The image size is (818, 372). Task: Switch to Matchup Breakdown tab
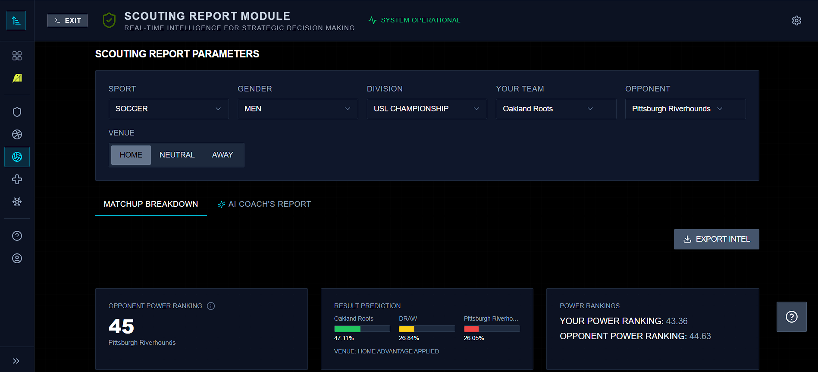pyautogui.click(x=151, y=204)
